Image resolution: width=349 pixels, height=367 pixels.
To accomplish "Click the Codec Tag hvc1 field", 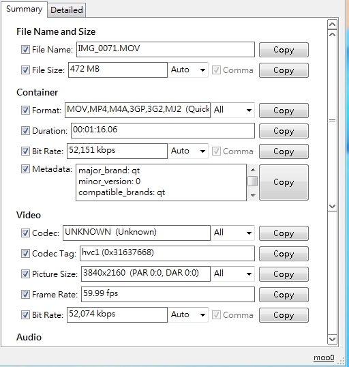I will (167, 253).
